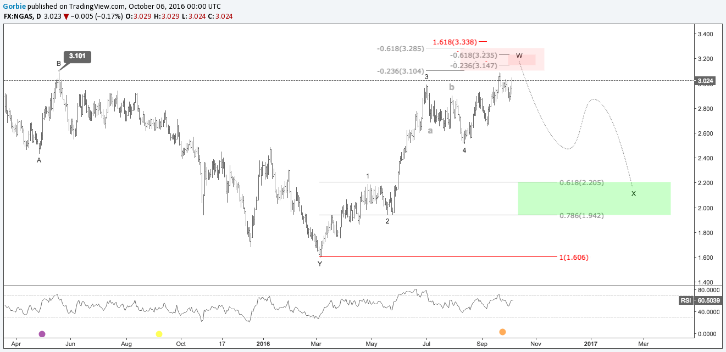Select the 0.618(2.205) retracement label
Viewport: 726px width, 352px height.
click(581, 183)
